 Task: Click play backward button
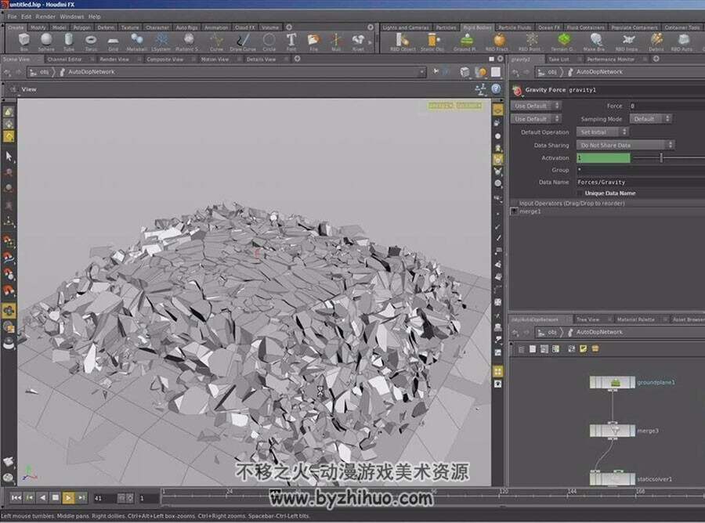pyautogui.click(x=42, y=497)
